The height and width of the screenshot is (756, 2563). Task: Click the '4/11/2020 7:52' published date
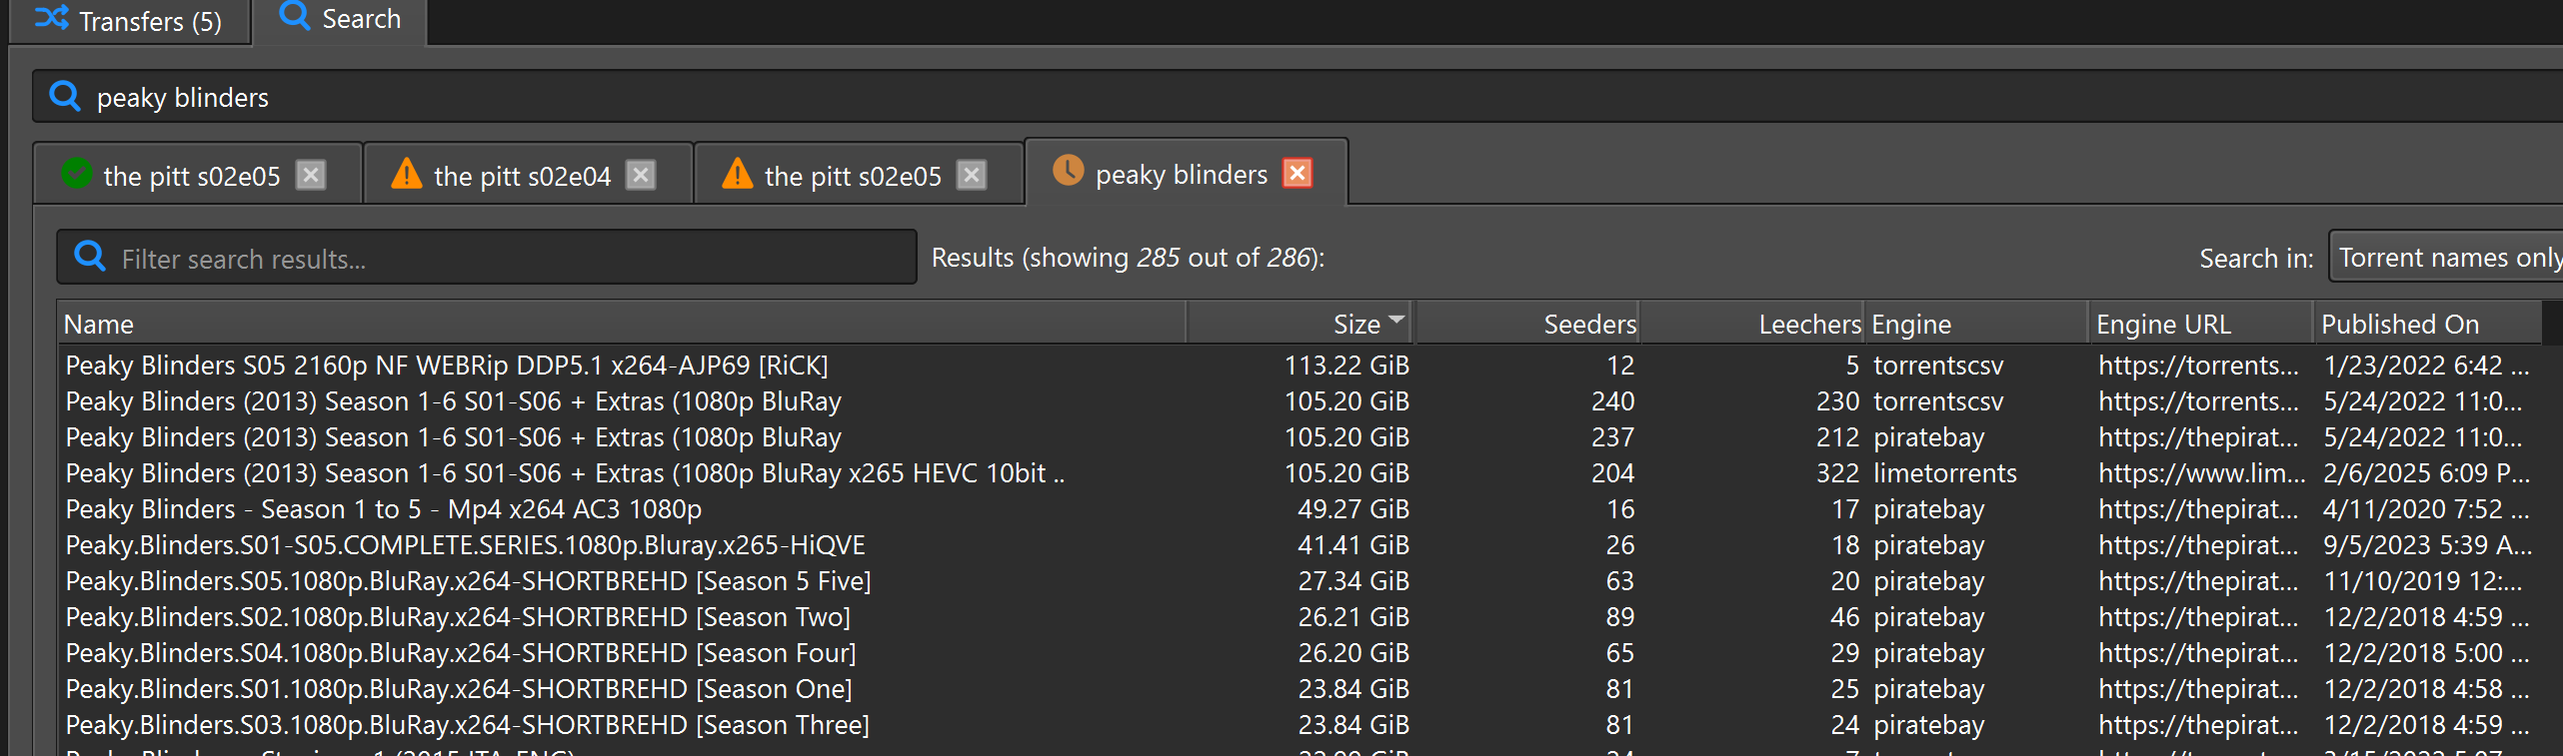point(2426,509)
